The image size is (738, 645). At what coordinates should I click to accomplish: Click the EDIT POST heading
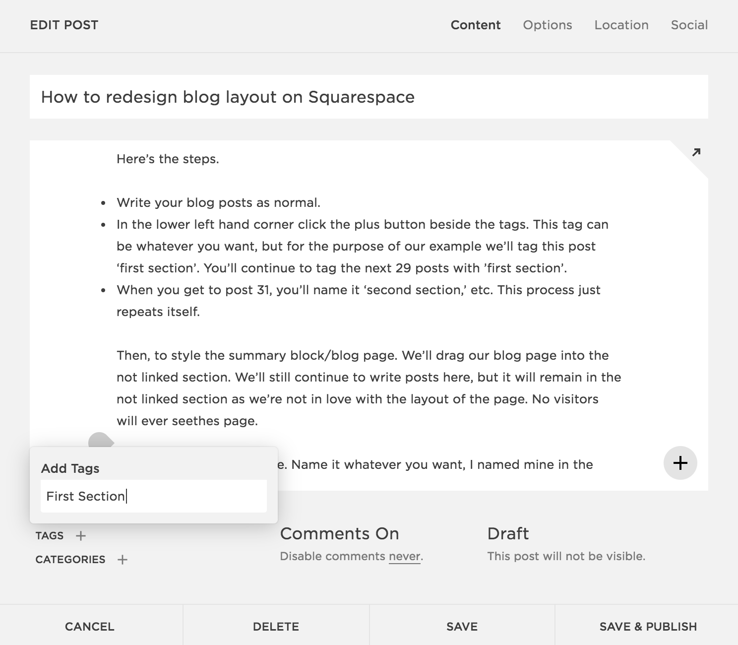tap(63, 24)
